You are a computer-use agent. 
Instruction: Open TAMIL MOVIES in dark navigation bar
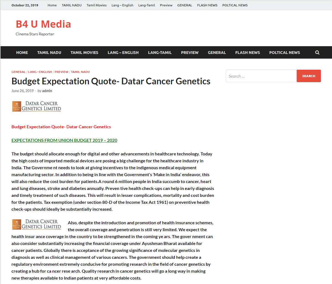[x=84, y=53]
